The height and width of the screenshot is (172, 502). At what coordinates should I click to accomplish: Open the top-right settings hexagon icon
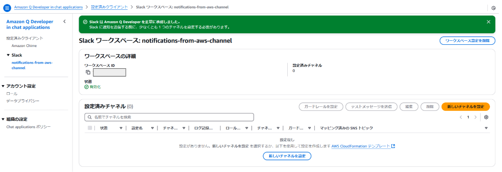point(494,8)
